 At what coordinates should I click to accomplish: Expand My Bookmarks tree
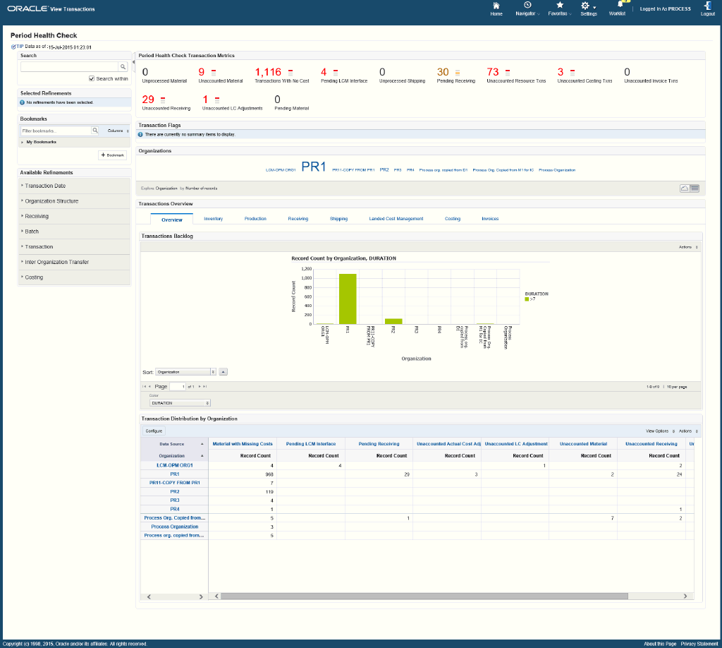tap(22, 143)
